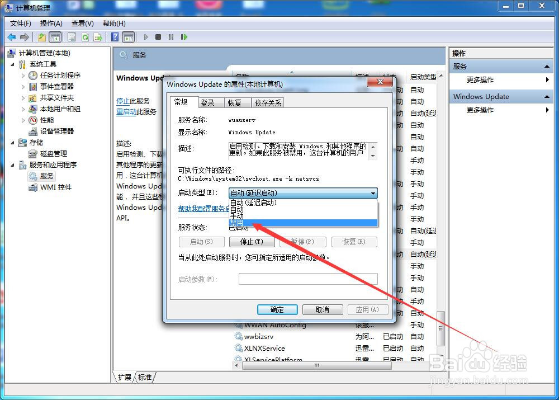Viewport: 559px width, 400px height.
Task: Open the Help toolbar icon
Action: pos(115,37)
